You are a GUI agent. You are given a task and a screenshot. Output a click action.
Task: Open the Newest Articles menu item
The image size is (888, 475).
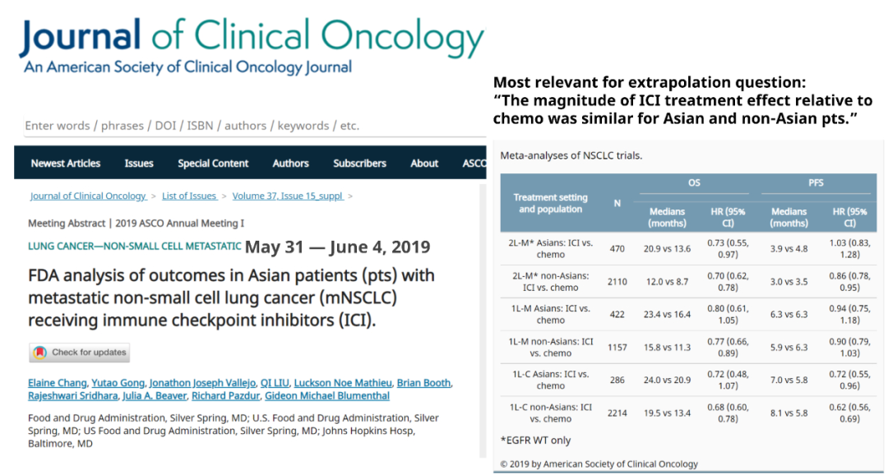pos(66,164)
